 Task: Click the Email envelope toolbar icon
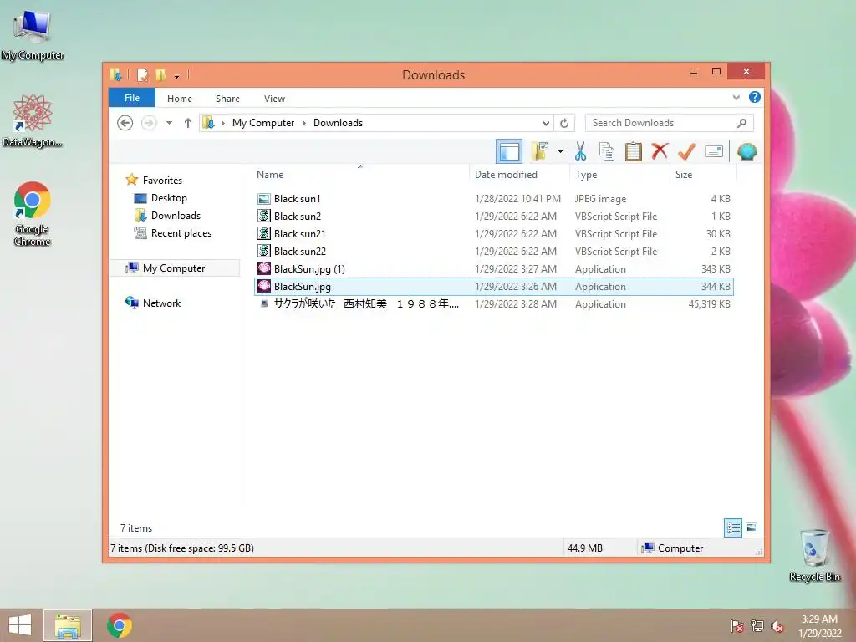pos(714,151)
